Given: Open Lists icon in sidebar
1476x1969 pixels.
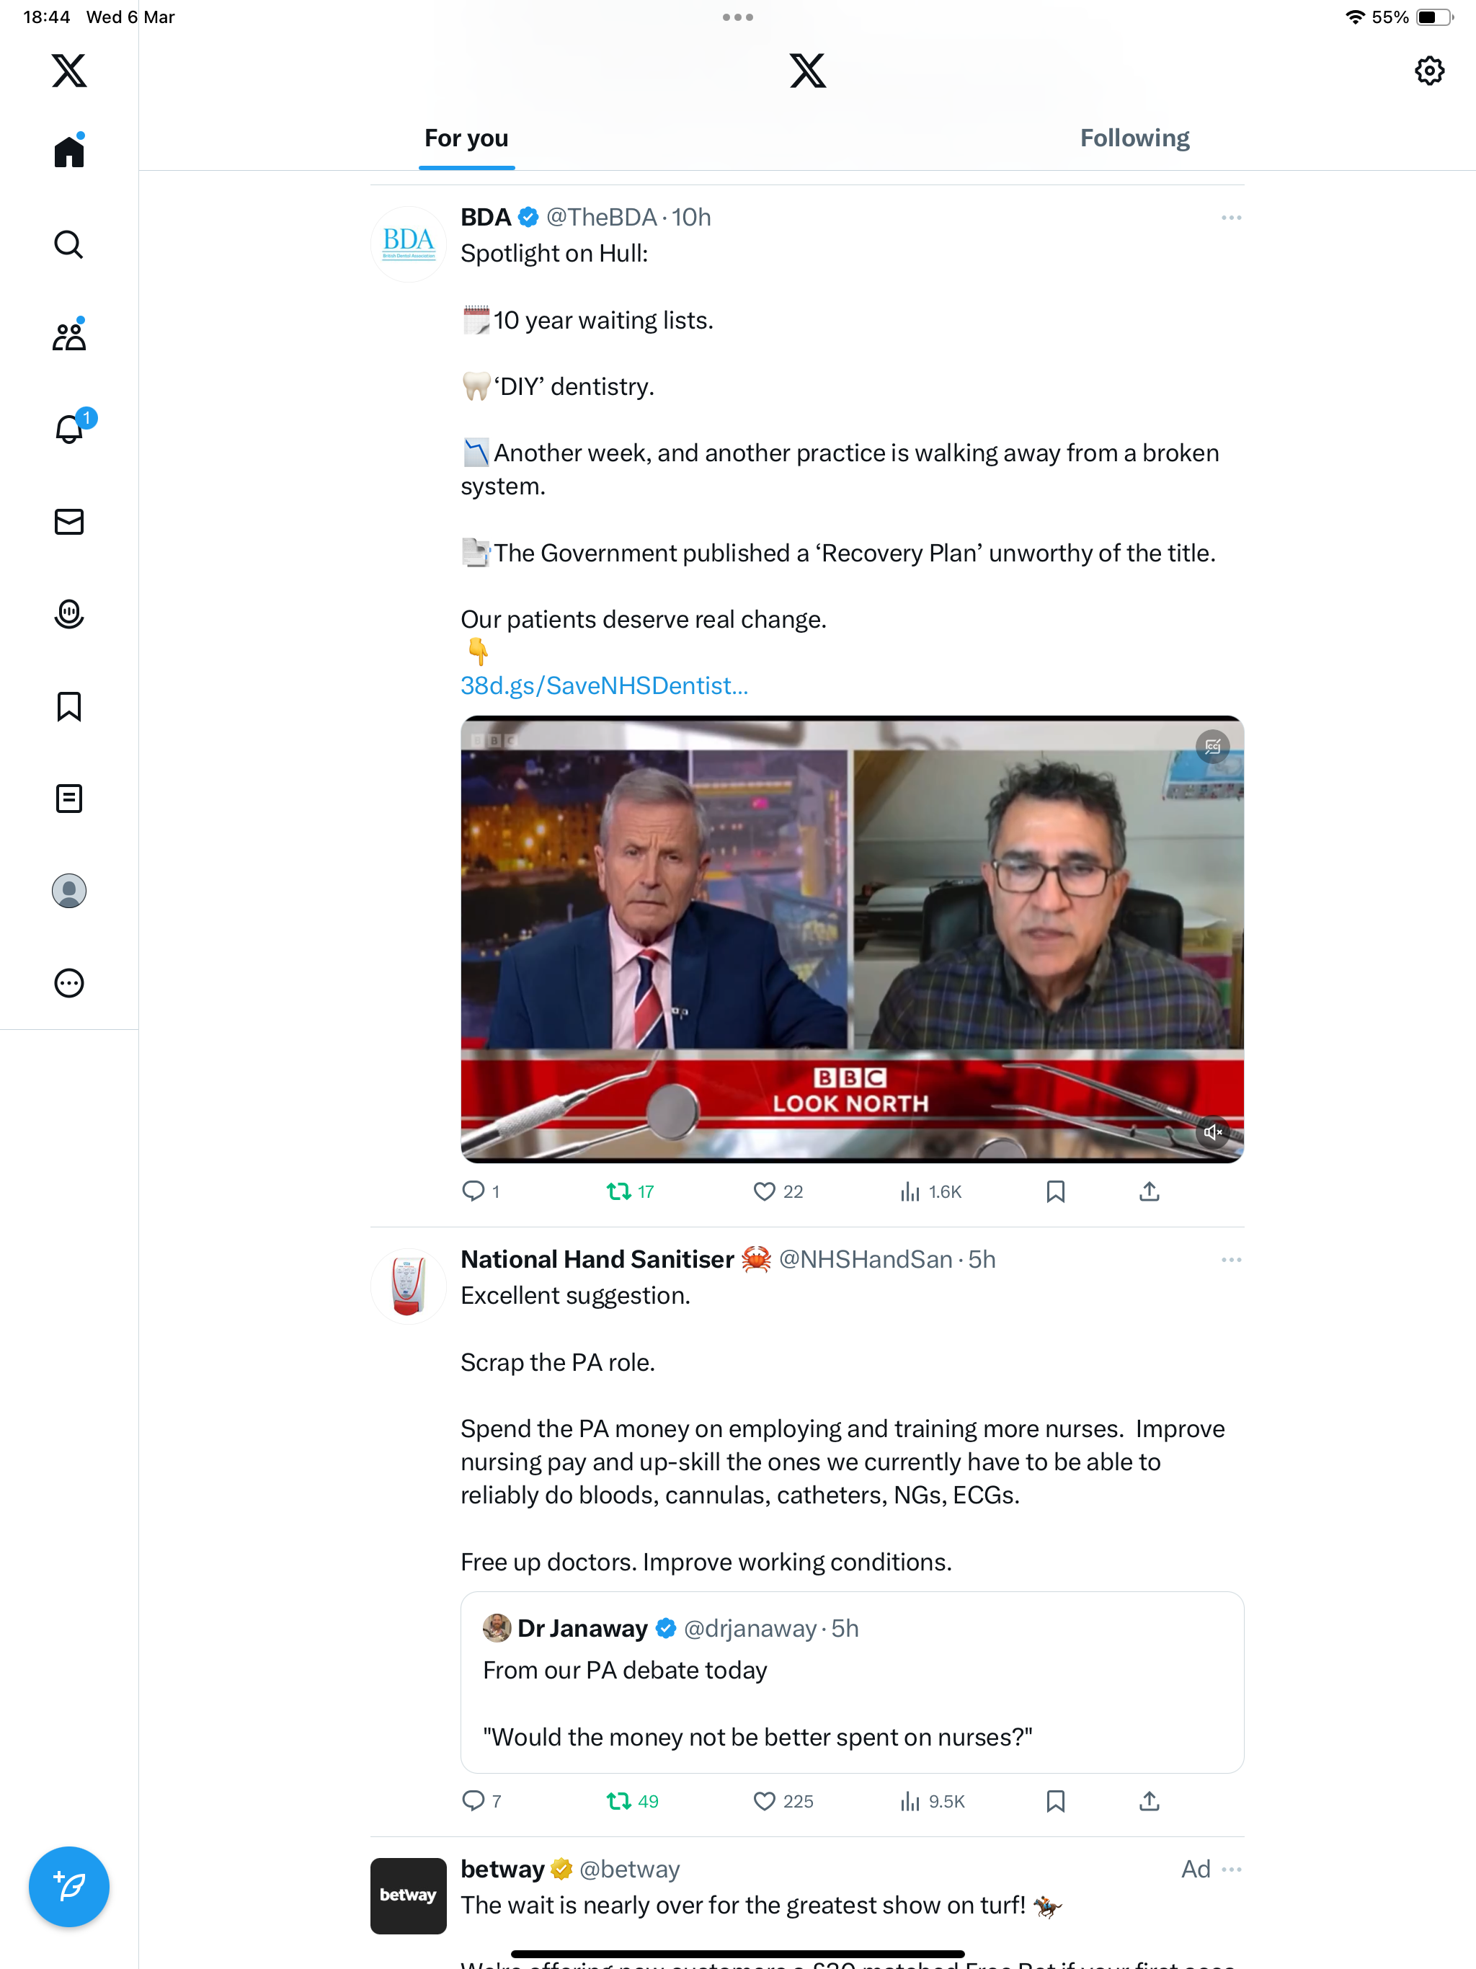Looking at the screenshot, I should [x=68, y=799].
